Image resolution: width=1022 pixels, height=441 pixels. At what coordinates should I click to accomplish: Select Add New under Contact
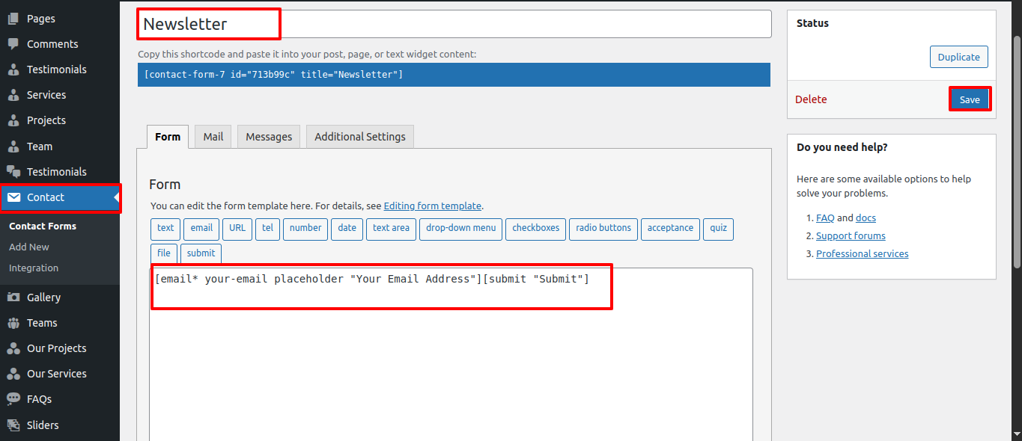[x=29, y=247]
